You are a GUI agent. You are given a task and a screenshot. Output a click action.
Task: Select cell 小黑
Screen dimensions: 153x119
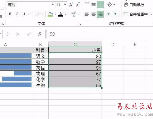(x=75, y=50)
